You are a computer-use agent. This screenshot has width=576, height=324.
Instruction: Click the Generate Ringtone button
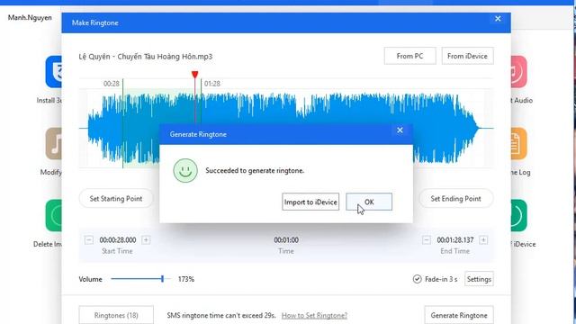[459, 315]
